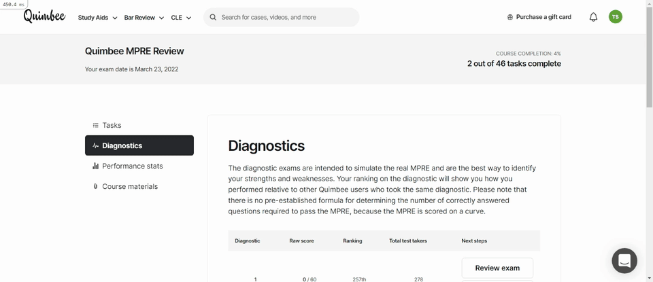The image size is (653, 282).
Task: Click the Tasks list icon
Action: 95,125
